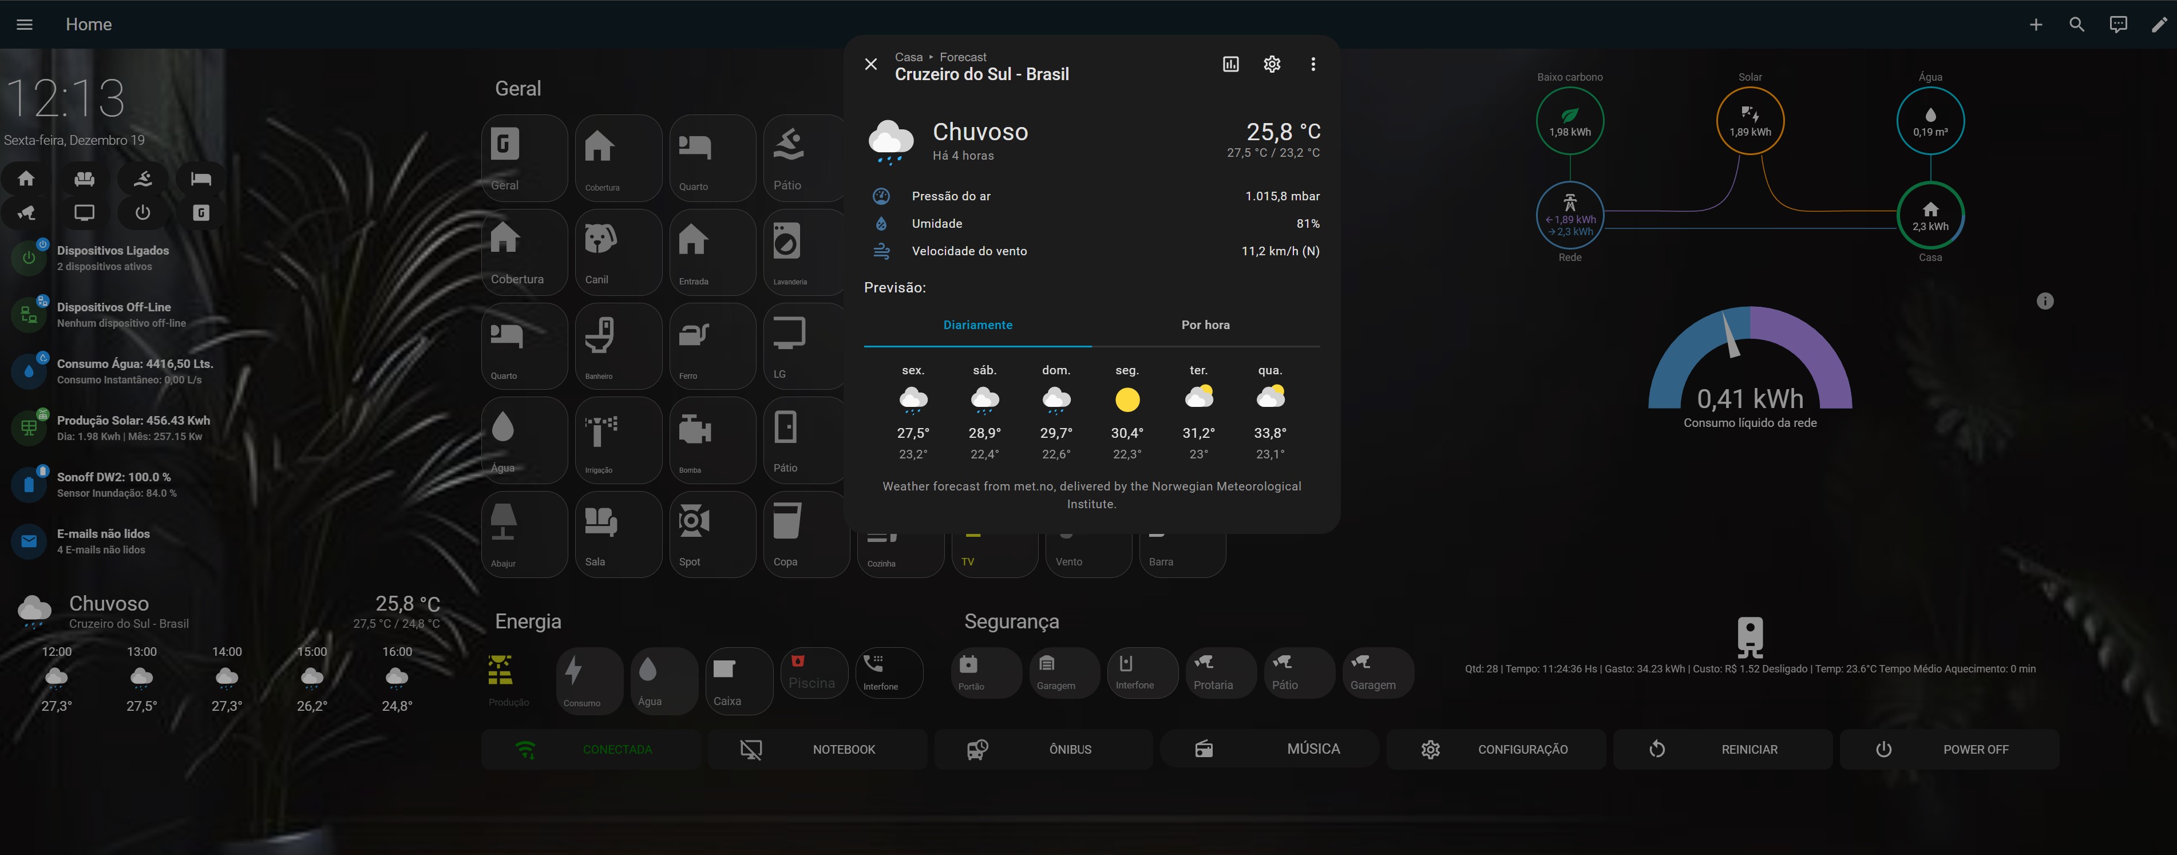Select the Diariamente forecast tab
2177x855 pixels.
point(977,325)
